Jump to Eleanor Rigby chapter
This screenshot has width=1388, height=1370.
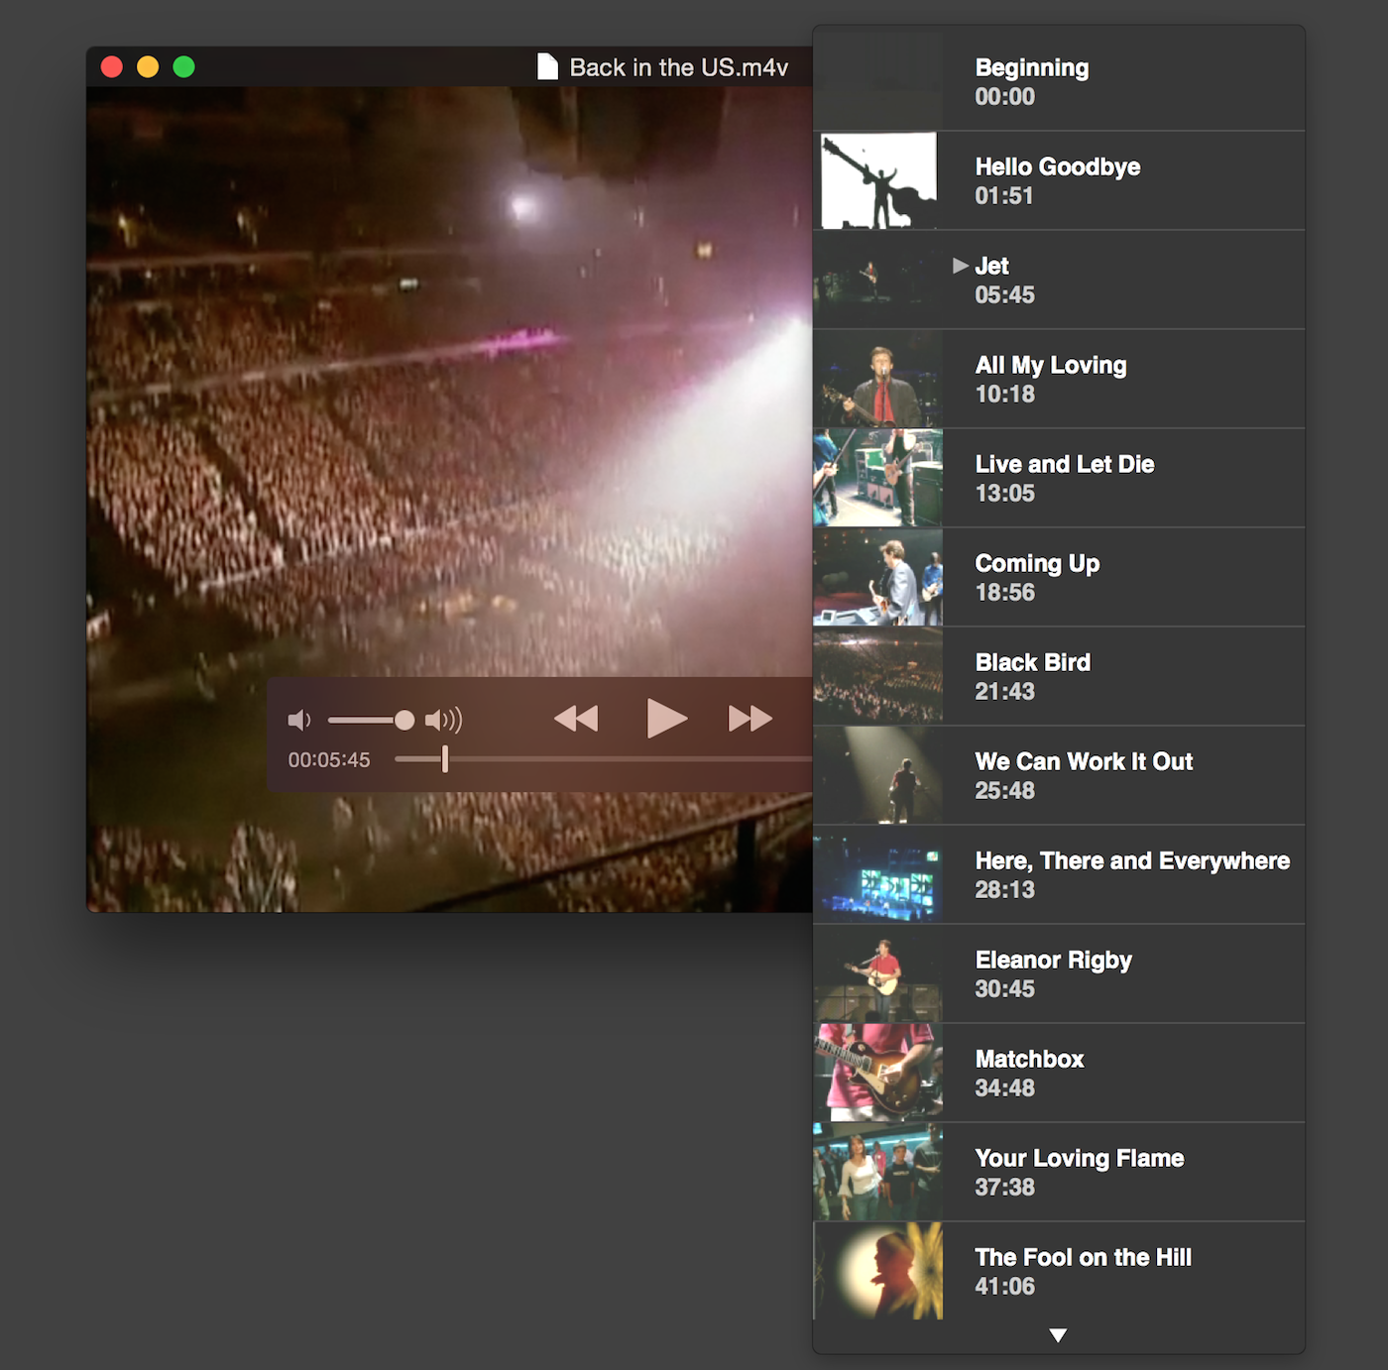click(1059, 973)
